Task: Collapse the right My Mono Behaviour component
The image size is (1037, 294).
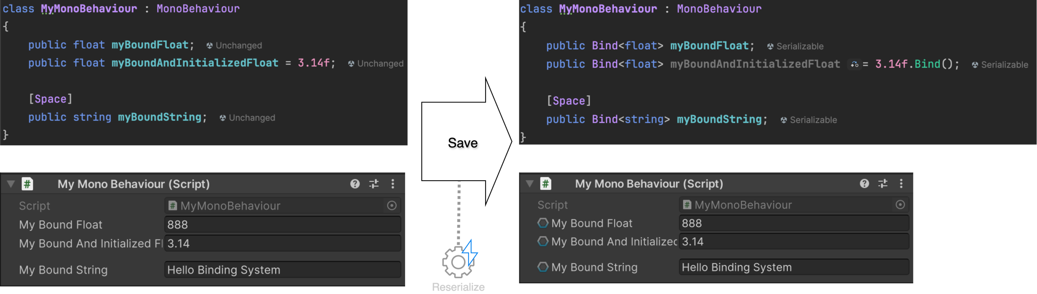Action: [x=530, y=183]
